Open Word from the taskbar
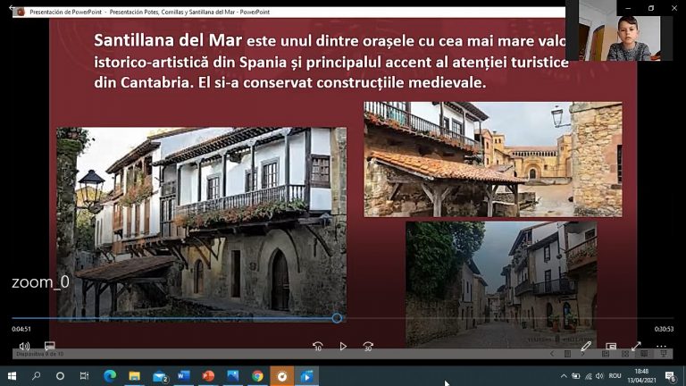 [x=184, y=376]
